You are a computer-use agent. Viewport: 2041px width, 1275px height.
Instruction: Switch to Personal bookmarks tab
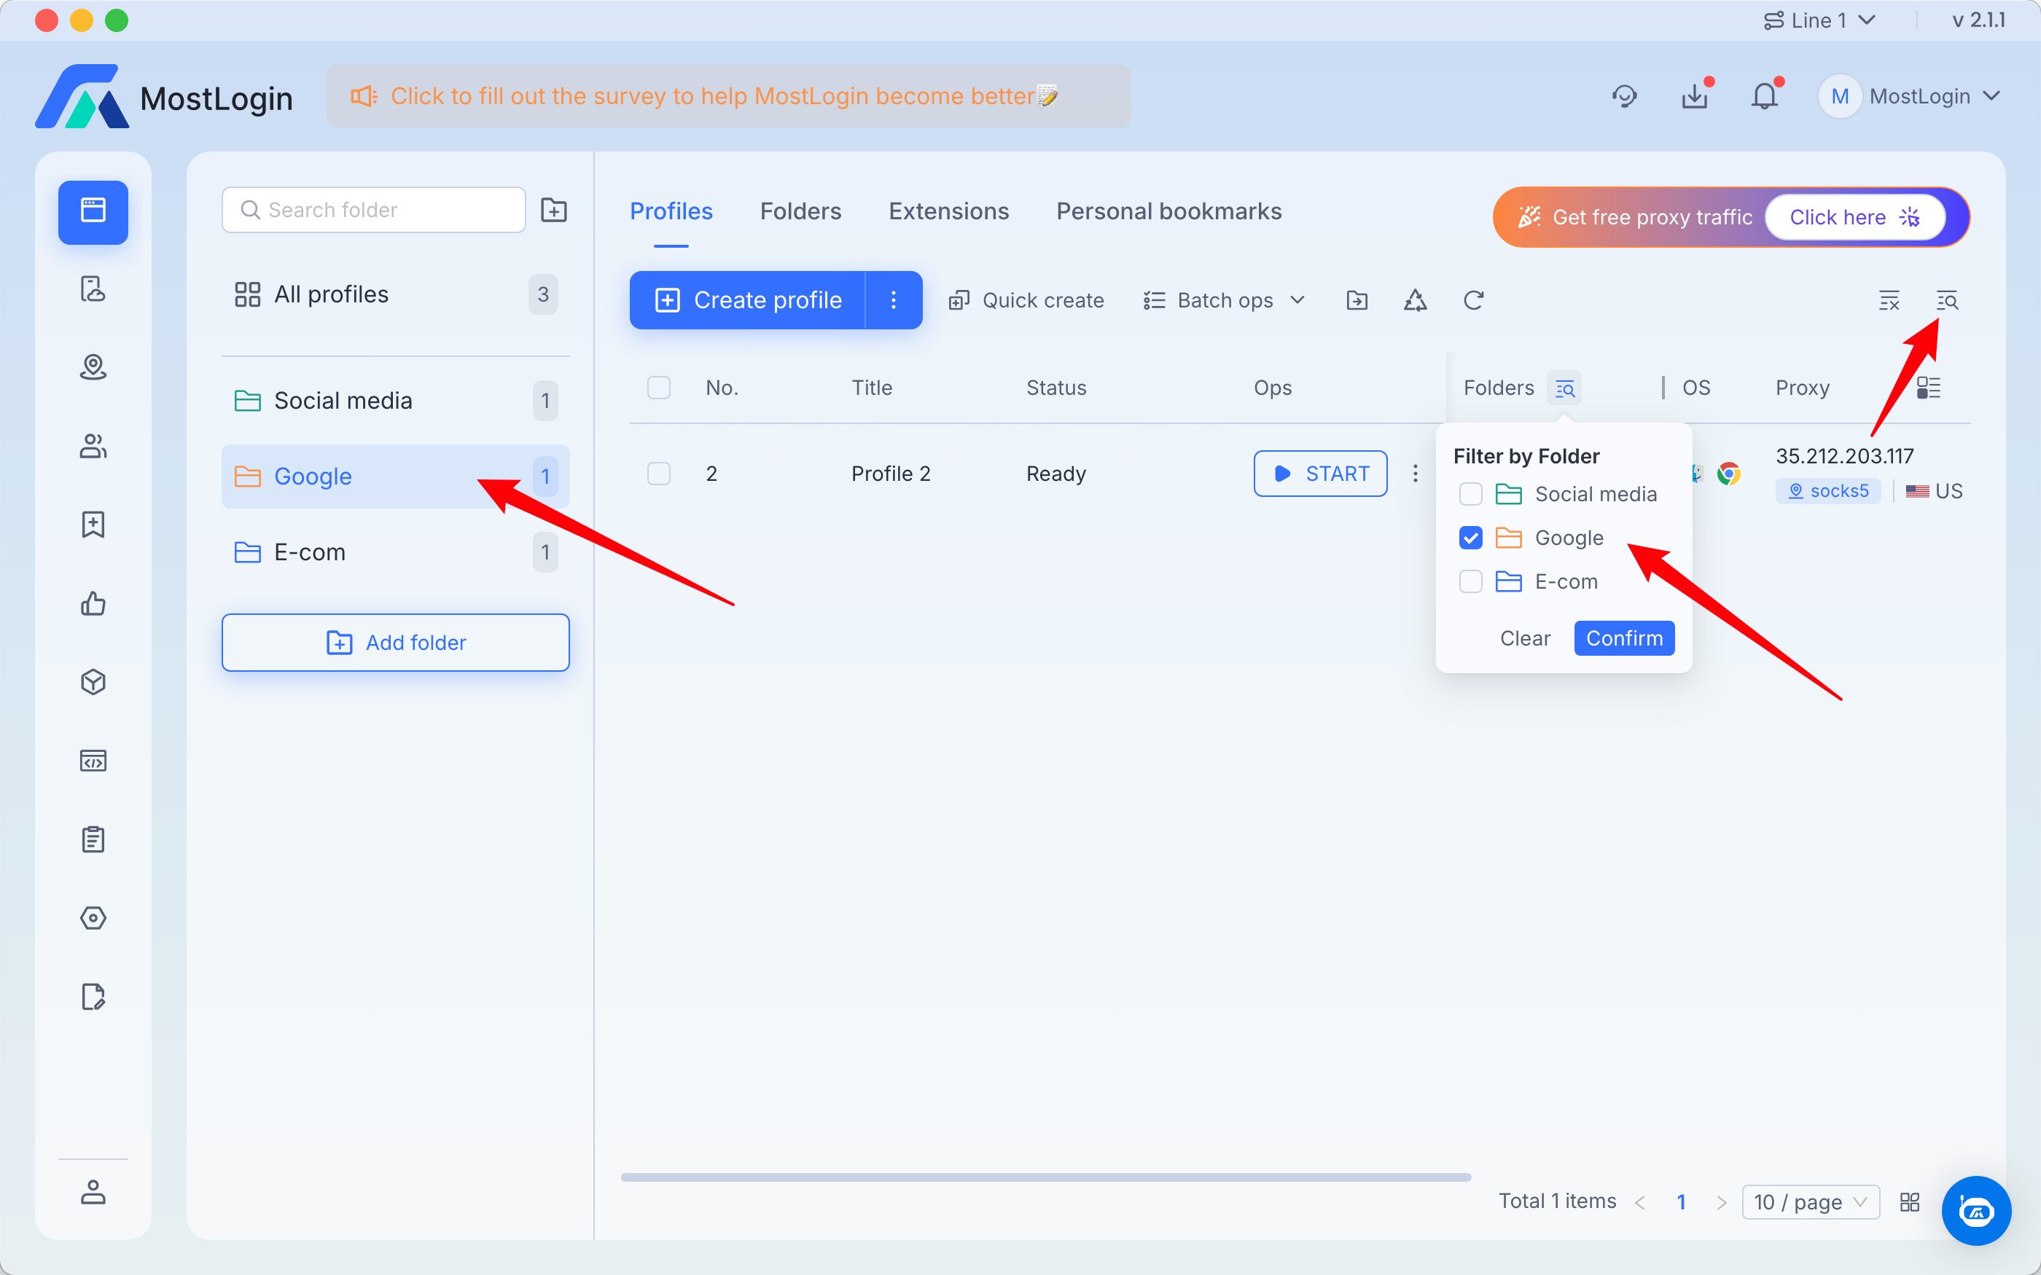pyautogui.click(x=1169, y=211)
